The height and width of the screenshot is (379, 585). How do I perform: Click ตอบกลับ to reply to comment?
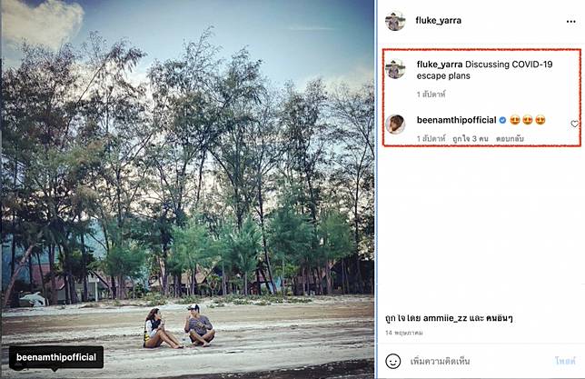pos(510,139)
